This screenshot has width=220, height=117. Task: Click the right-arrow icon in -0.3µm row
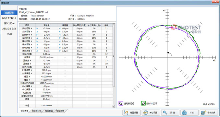pos(37,28)
